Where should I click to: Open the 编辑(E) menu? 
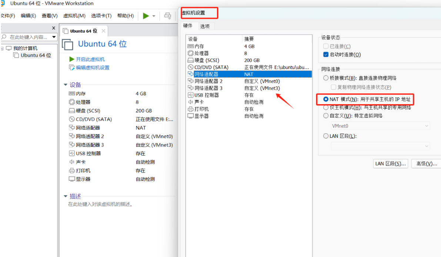(29, 16)
